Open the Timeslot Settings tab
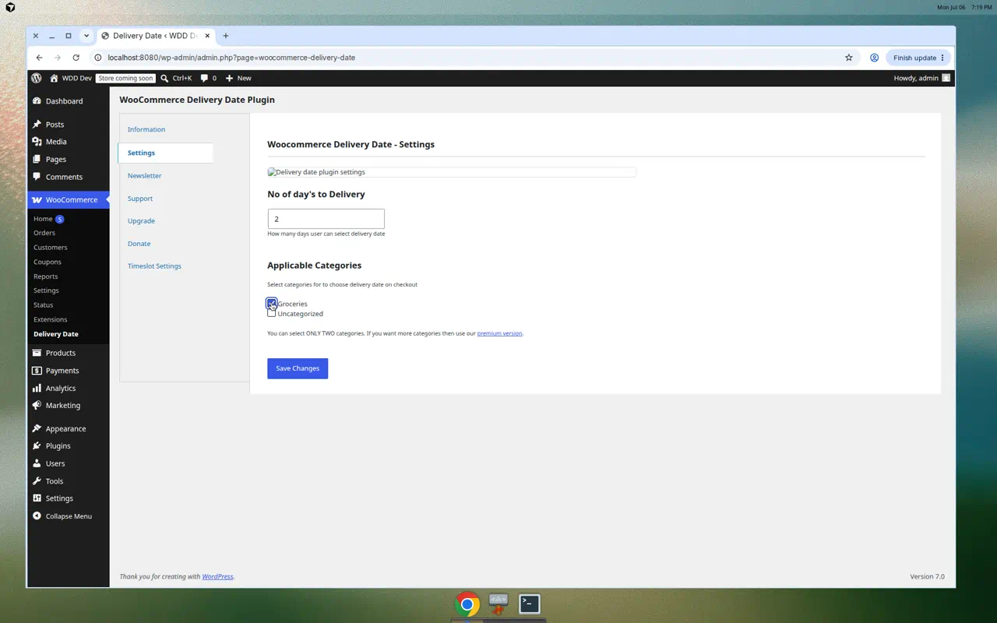Screen dimensions: 997x623 point(154,266)
